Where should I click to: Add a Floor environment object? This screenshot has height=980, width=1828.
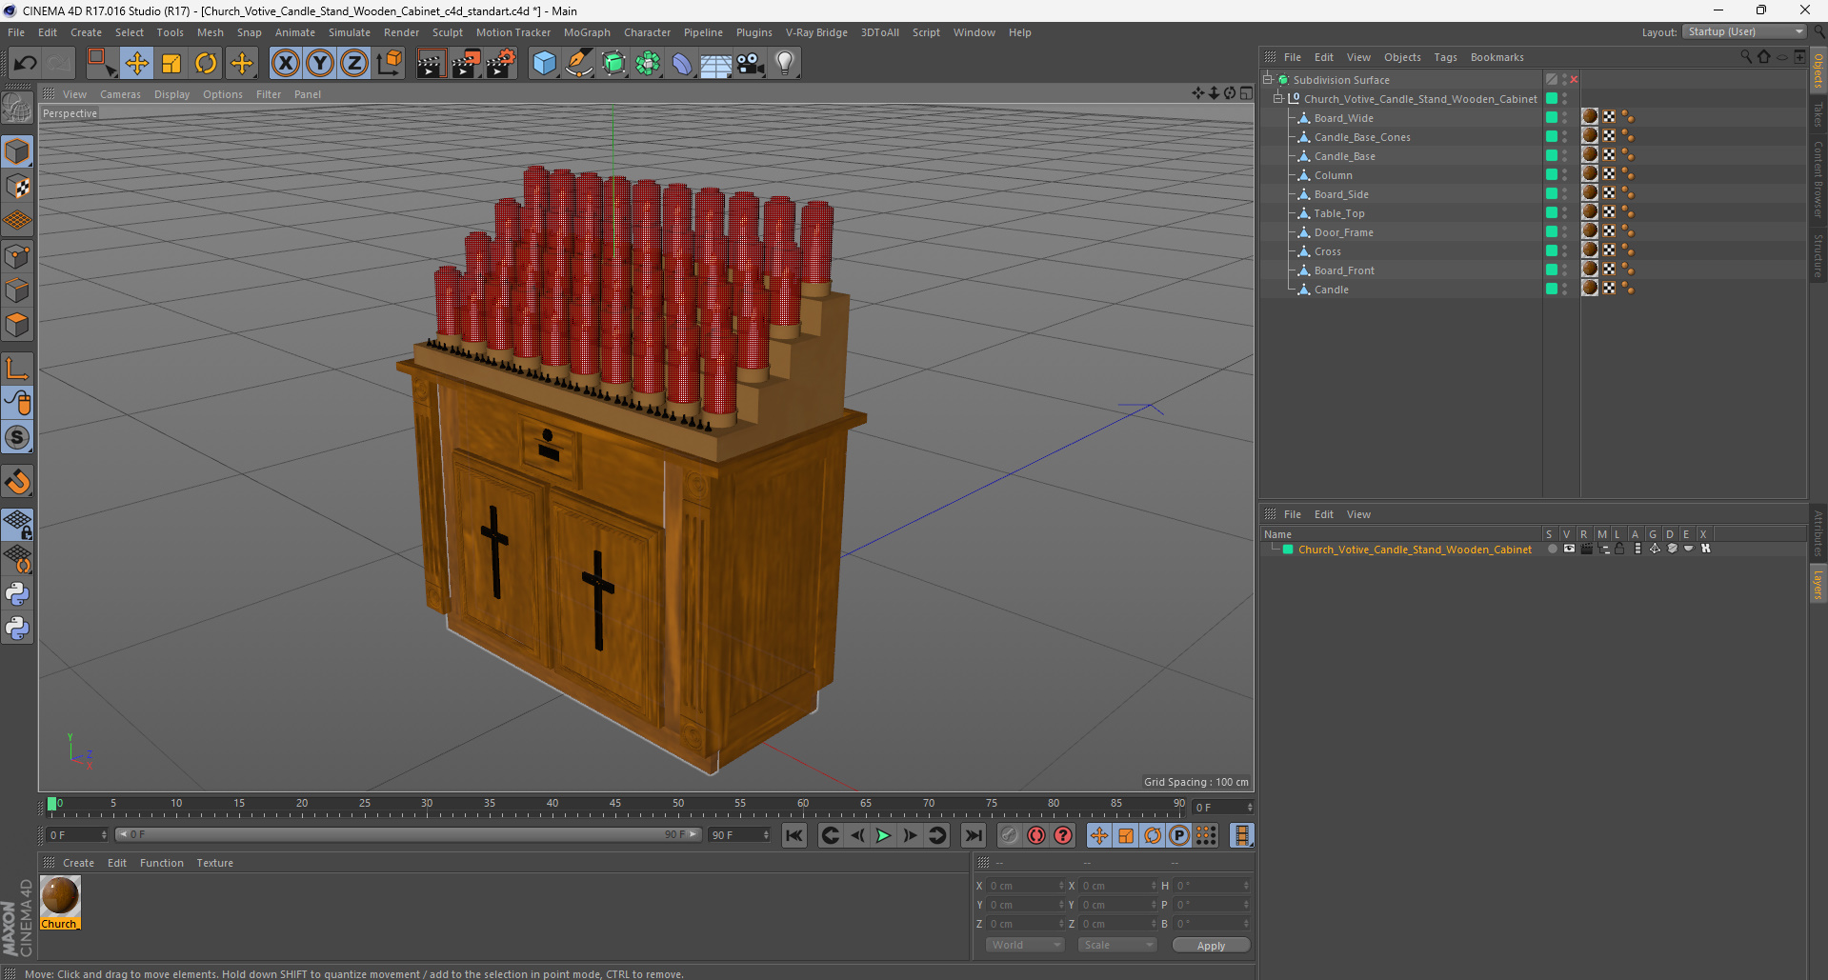[x=715, y=63]
